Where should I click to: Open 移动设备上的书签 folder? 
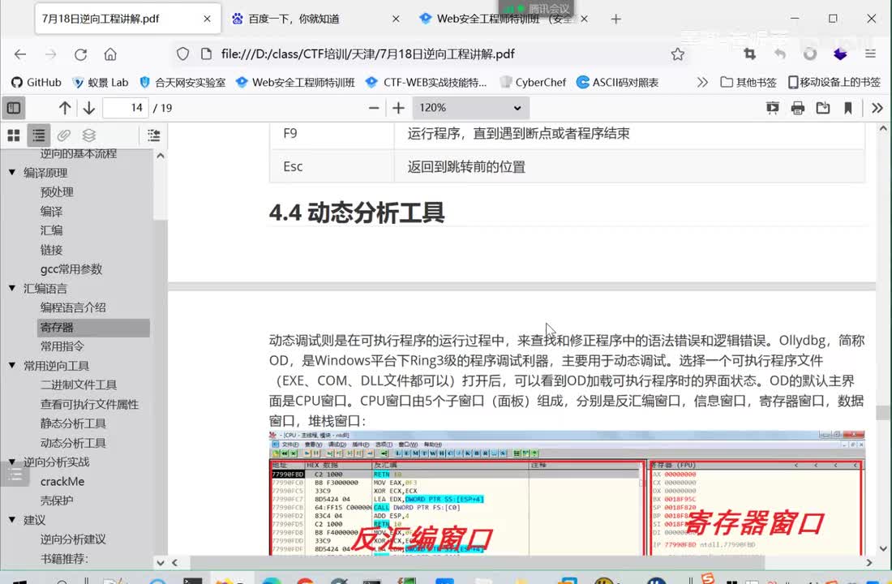834,83
